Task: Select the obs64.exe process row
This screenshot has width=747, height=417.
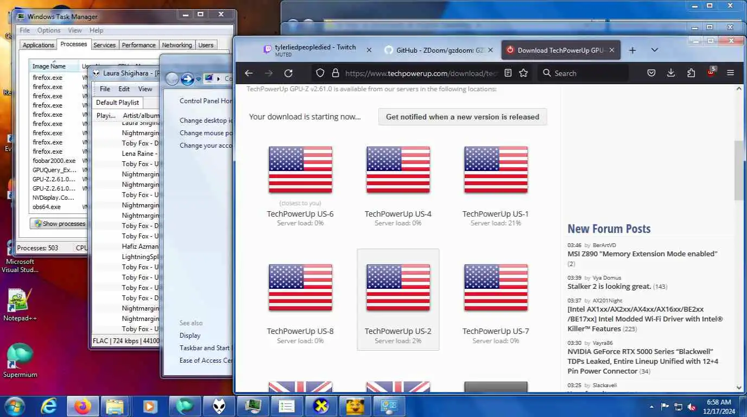Action: pos(58,207)
